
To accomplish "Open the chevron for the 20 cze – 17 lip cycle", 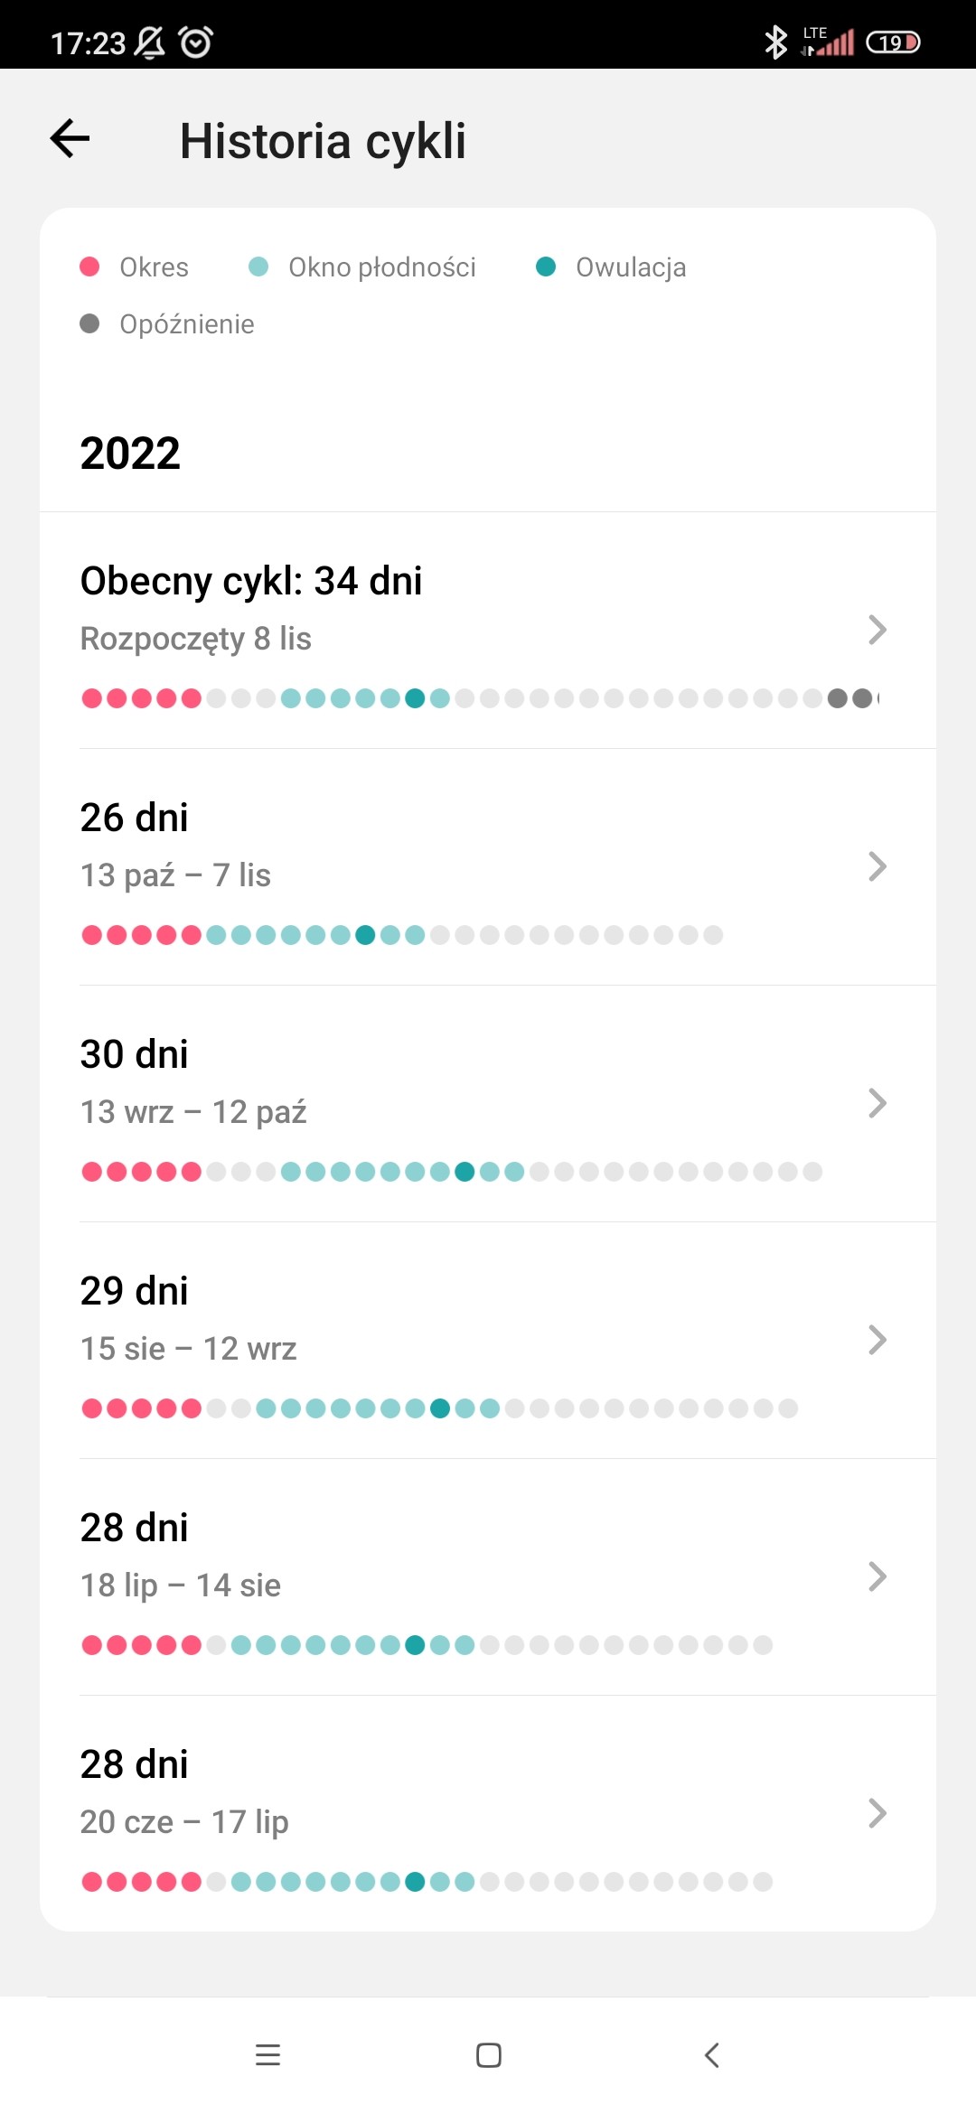I will [x=877, y=1813].
